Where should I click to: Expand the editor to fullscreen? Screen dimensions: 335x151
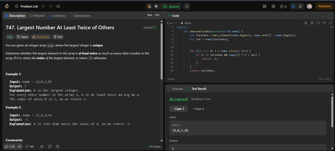[331, 23]
